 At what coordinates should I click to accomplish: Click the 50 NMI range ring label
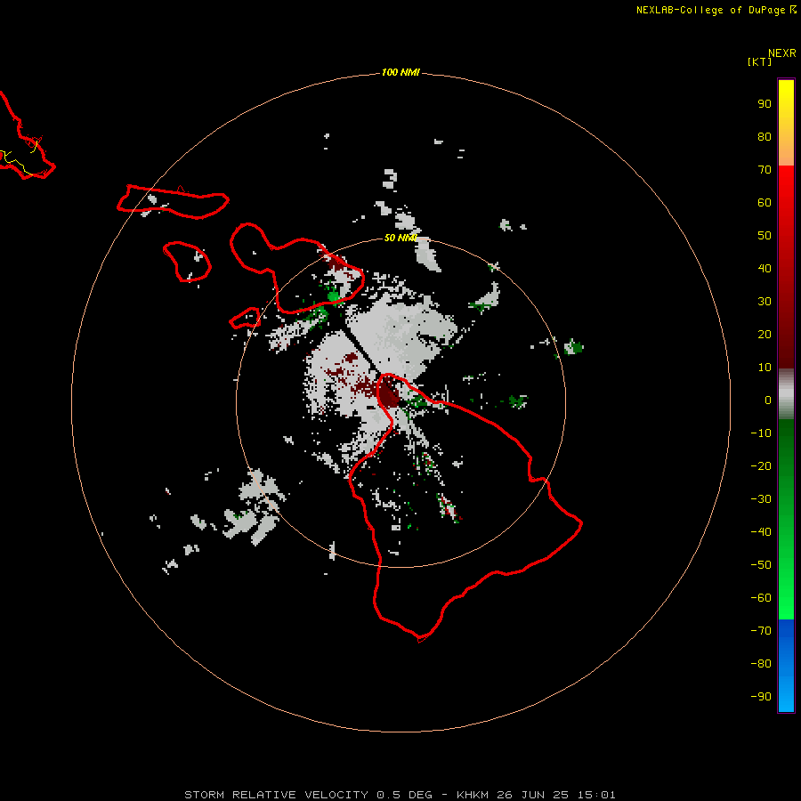pyautogui.click(x=400, y=238)
